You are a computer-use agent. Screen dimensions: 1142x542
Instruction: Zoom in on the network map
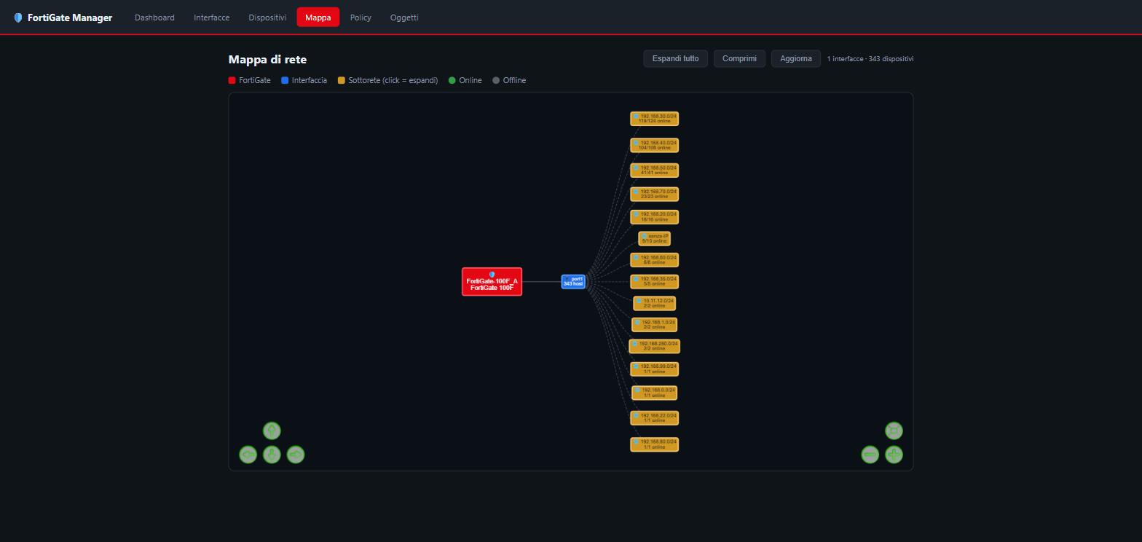pyautogui.click(x=894, y=455)
